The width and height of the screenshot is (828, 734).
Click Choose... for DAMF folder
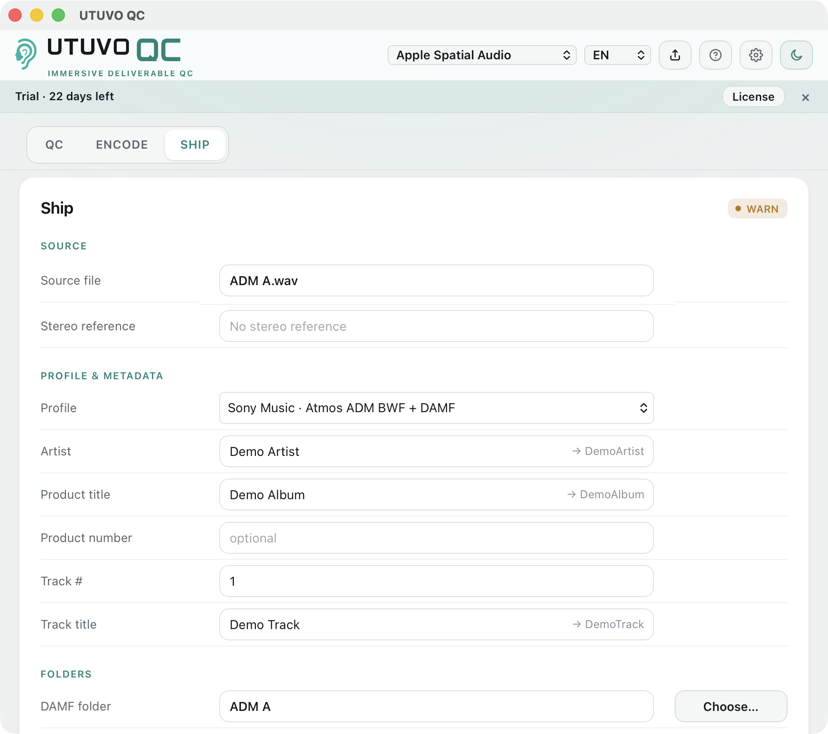(x=731, y=706)
